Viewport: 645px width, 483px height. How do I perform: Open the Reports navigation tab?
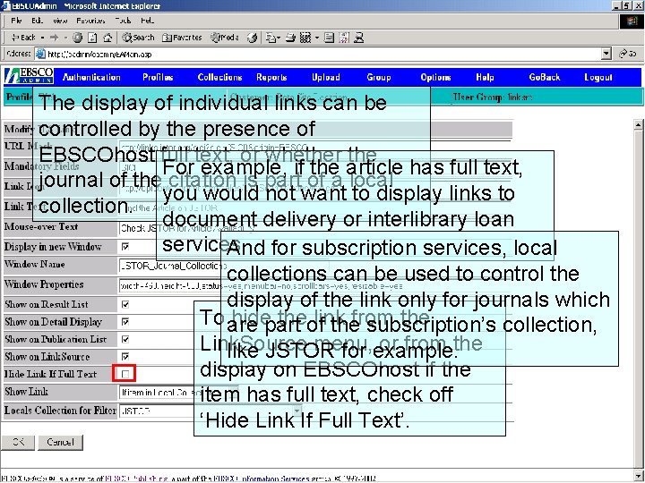click(271, 77)
